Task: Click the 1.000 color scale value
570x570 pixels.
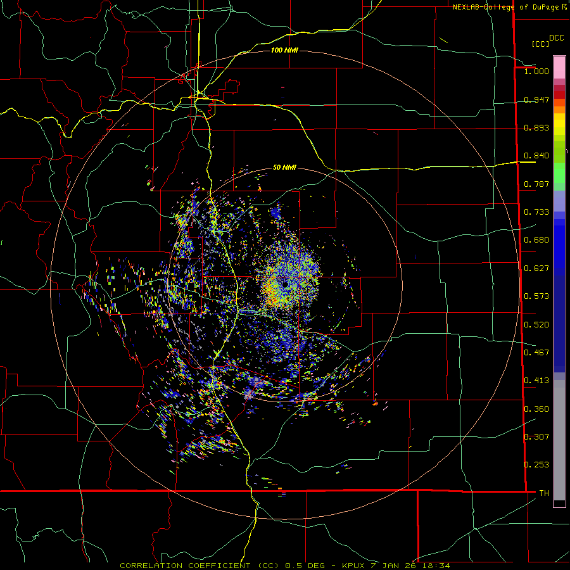Action: pos(536,71)
